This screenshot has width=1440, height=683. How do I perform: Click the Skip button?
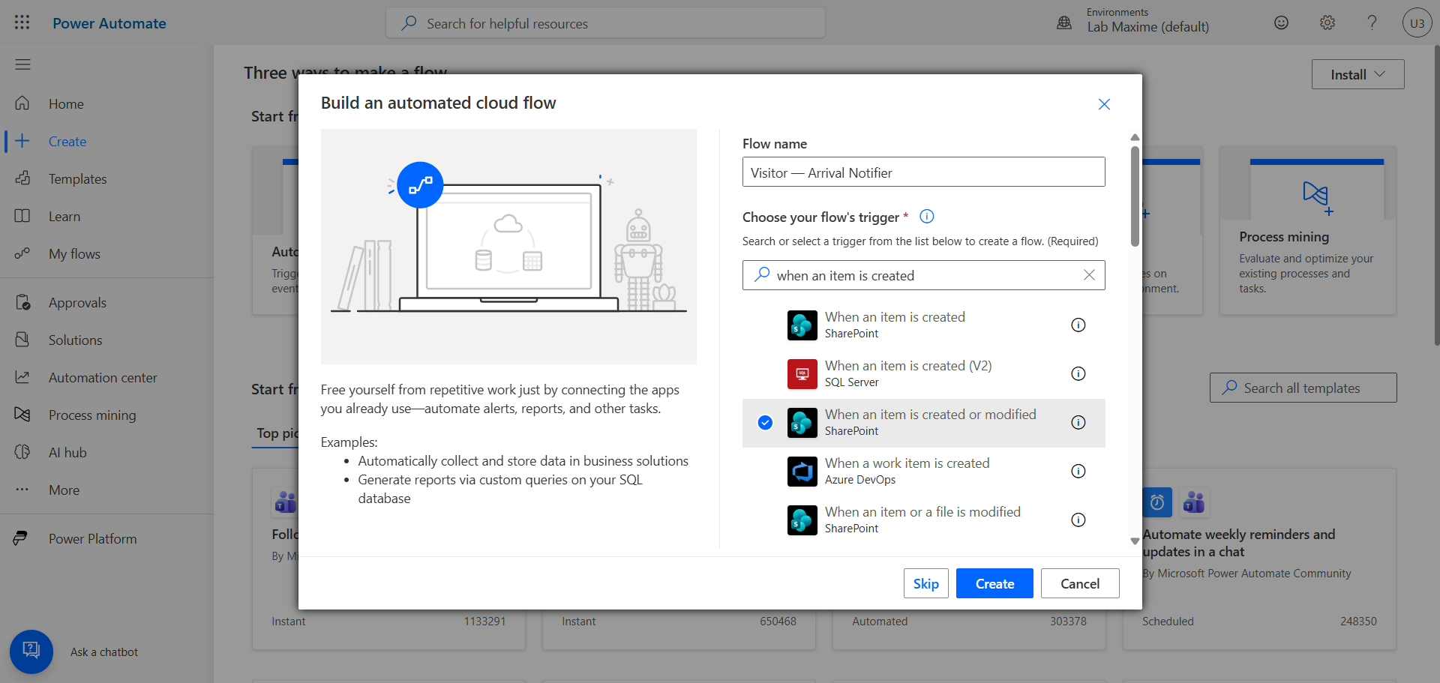(x=925, y=583)
